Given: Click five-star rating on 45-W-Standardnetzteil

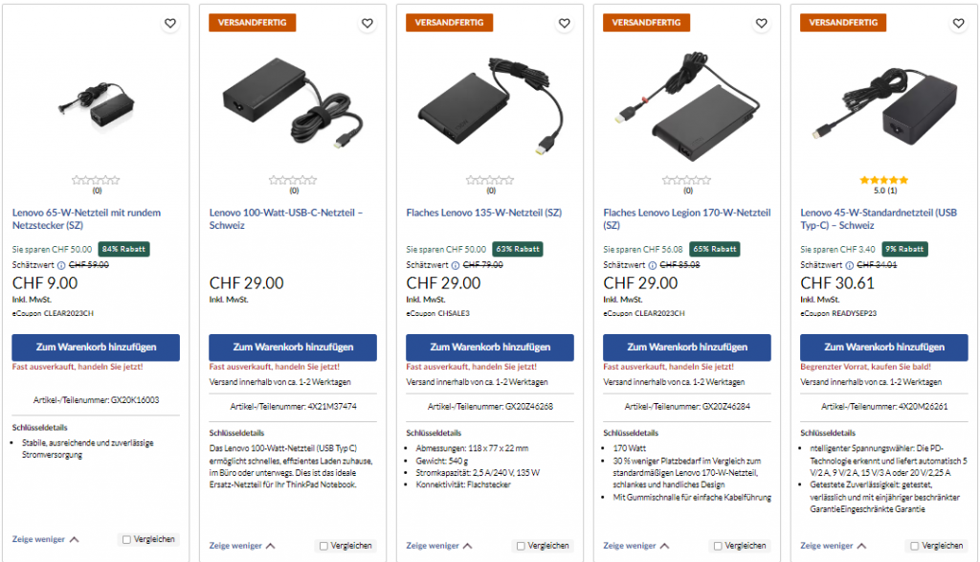Looking at the screenshot, I should coord(884,179).
